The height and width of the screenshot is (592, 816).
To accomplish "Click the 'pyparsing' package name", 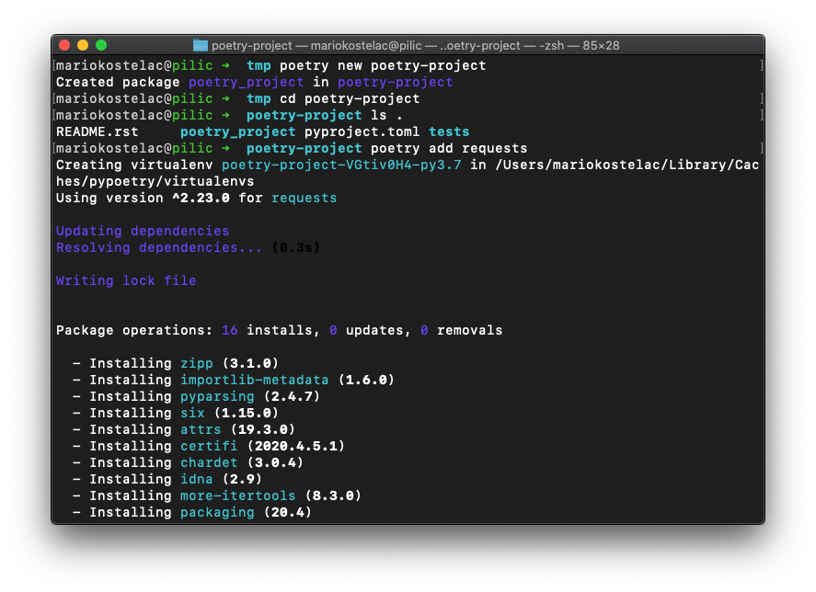I will pyautogui.click(x=217, y=396).
